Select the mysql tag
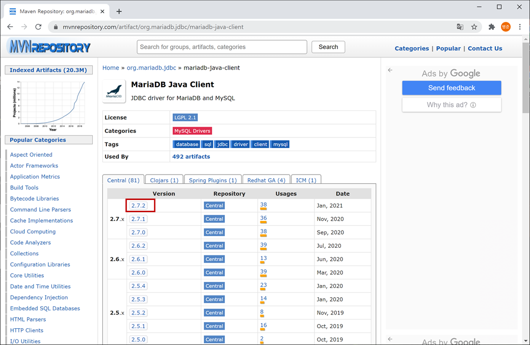Screen dimensions: 530x345 [280, 145]
